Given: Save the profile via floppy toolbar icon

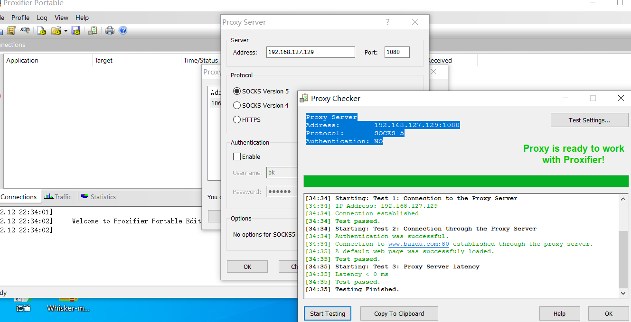Looking at the screenshot, I should click(75, 31).
